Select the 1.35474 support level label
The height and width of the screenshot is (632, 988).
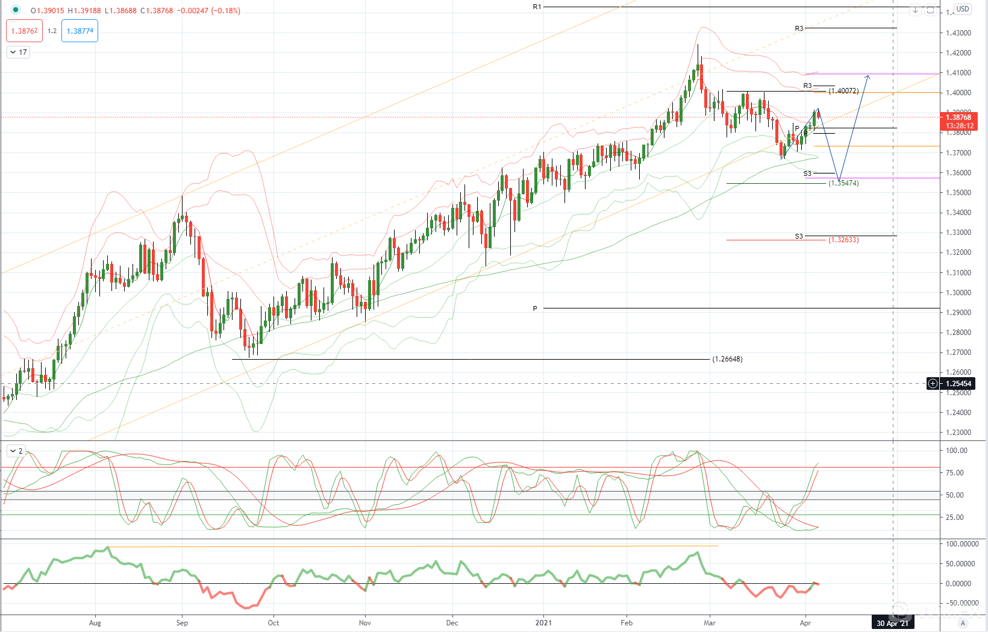(843, 183)
